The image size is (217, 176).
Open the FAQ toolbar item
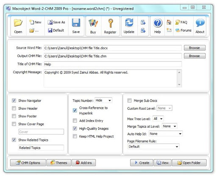point(181,22)
